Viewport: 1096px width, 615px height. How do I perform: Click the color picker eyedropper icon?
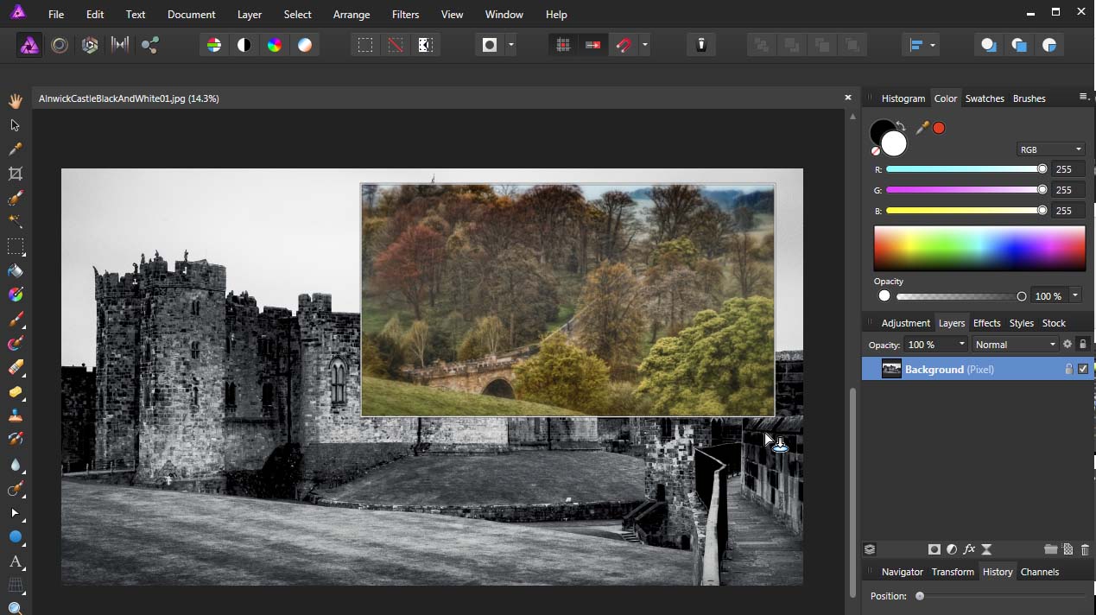[922, 128]
